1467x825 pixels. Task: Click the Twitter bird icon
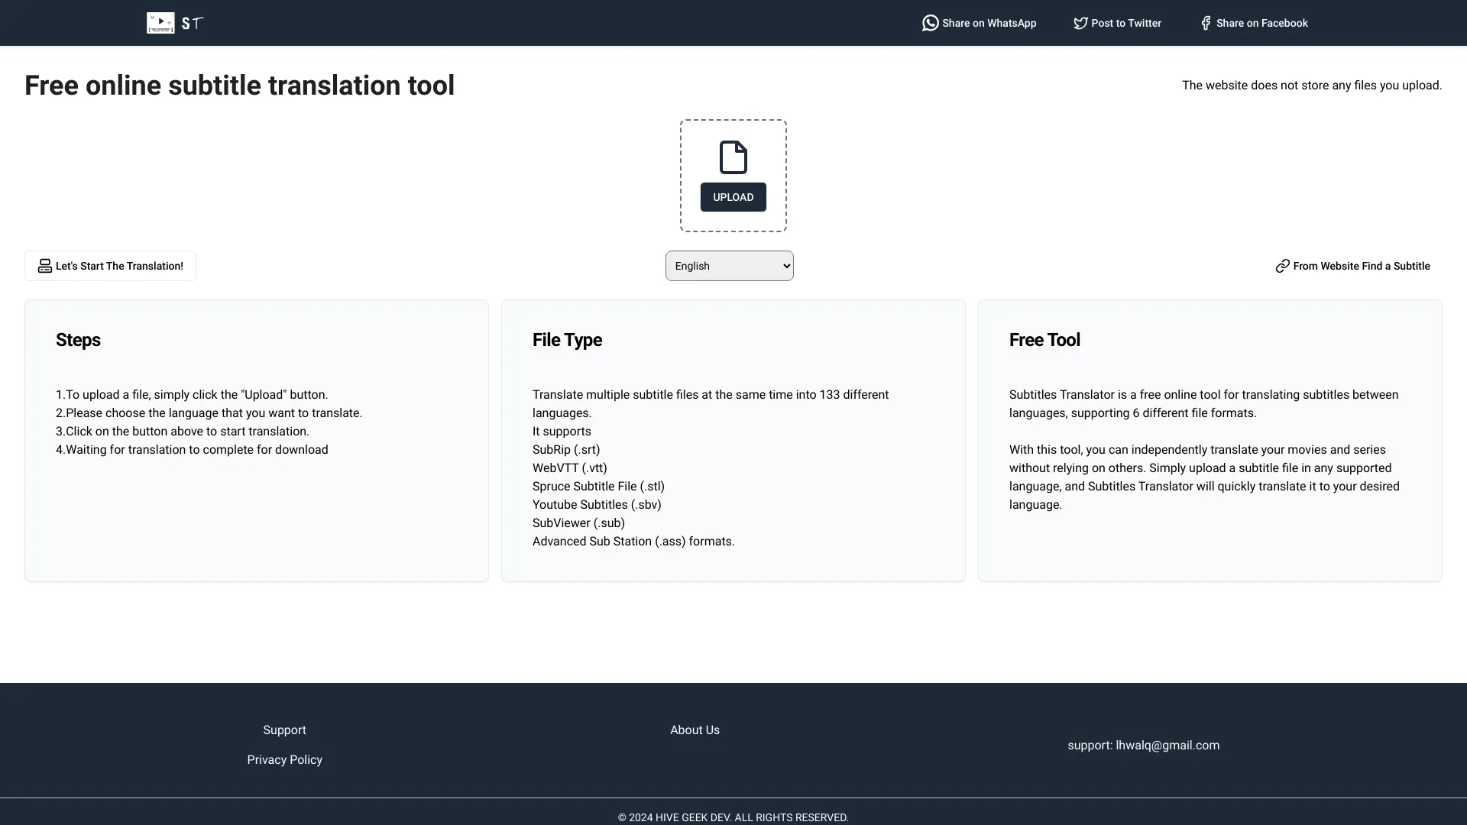pyautogui.click(x=1080, y=23)
